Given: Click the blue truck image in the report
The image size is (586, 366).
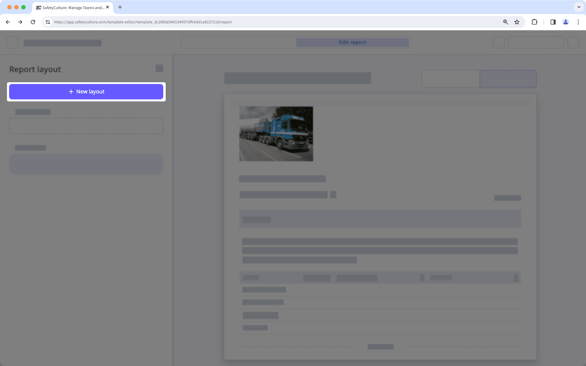Looking at the screenshot, I should point(276,134).
